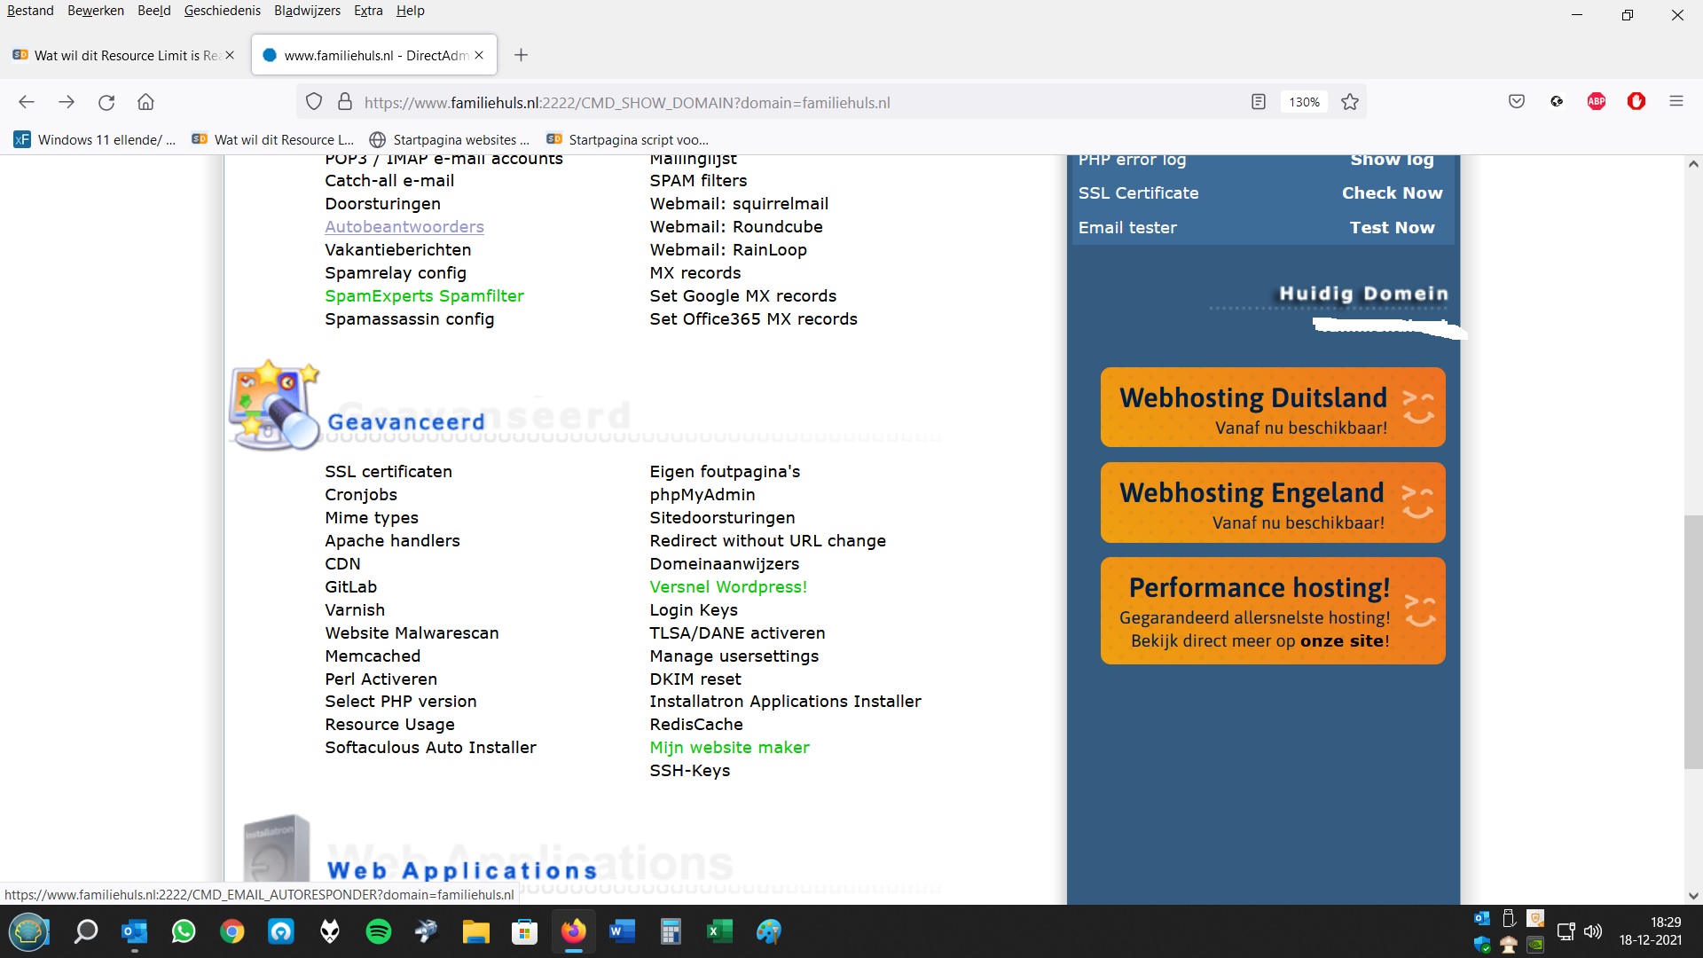Open Excel from the taskbar
The height and width of the screenshot is (958, 1703).
pyautogui.click(x=720, y=931)
